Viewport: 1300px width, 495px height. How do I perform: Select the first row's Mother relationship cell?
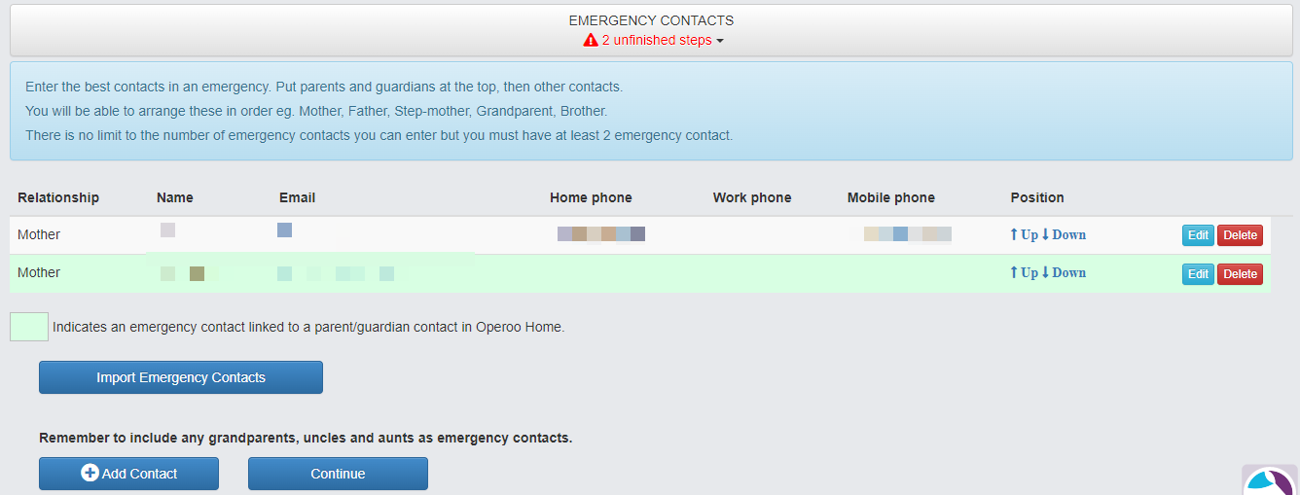pyautogui.click(x=39, y=234)
